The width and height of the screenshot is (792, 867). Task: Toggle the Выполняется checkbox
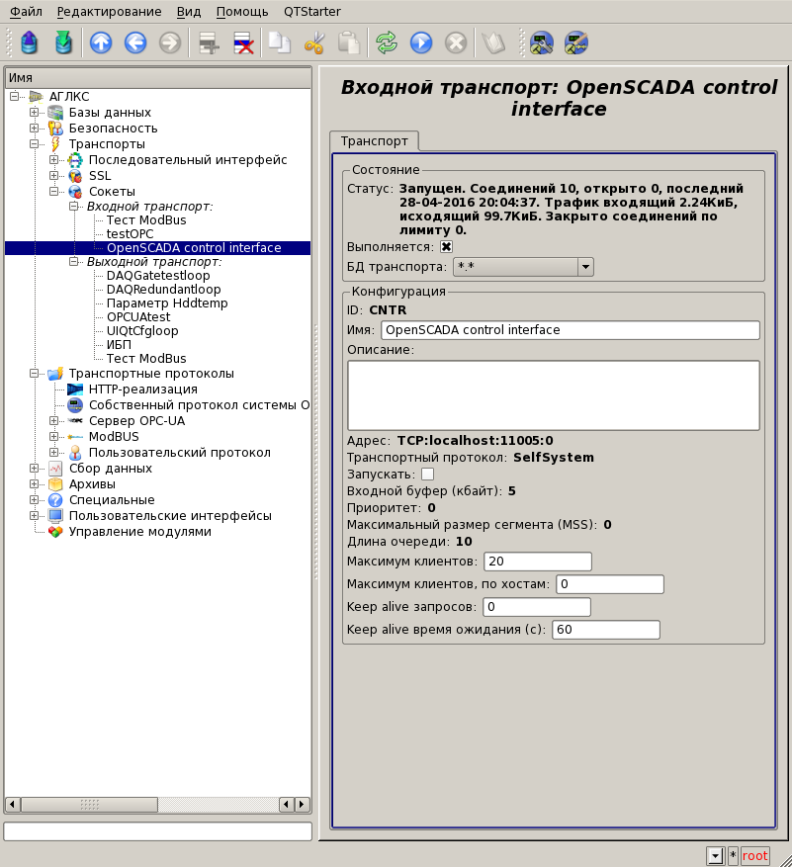point(447,247)
